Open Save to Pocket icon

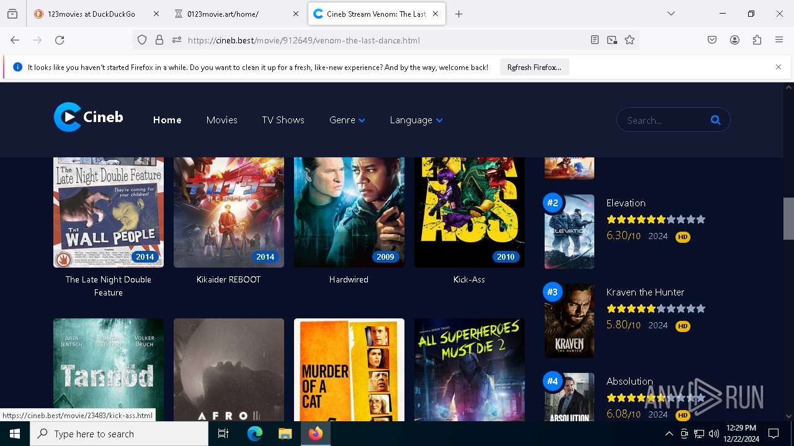point(712,40)
